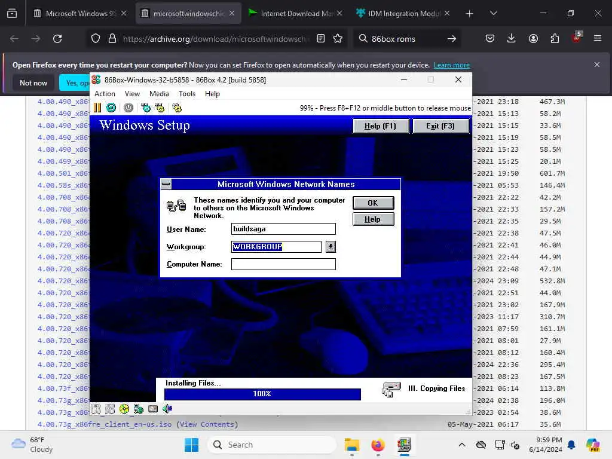Open File Explorer from taskbar
This screenshot has height=459, width=612.
tap(351, 445)
